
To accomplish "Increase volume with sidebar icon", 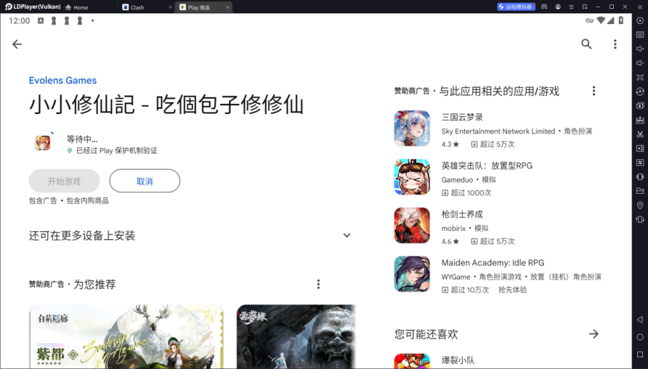I will [x=640, y=49].
